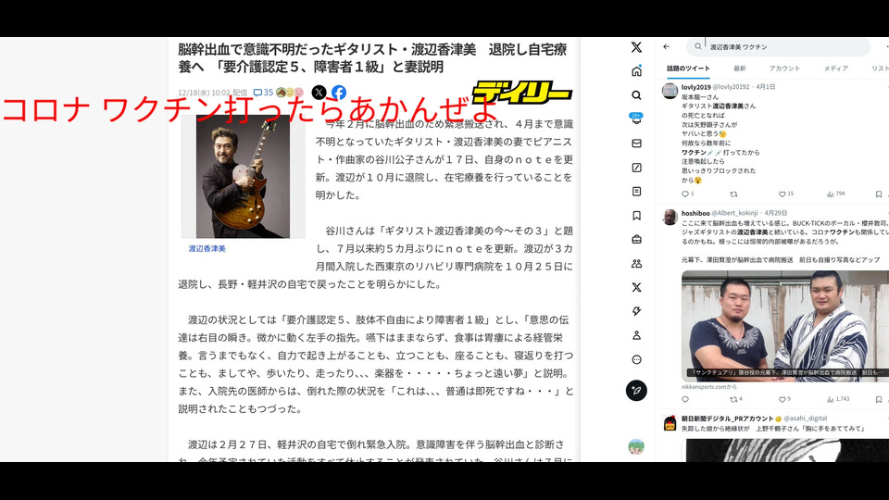The image size is (889, 500).
Task: Open the account avatar at sidebar bottom
Action: [636, 446]
